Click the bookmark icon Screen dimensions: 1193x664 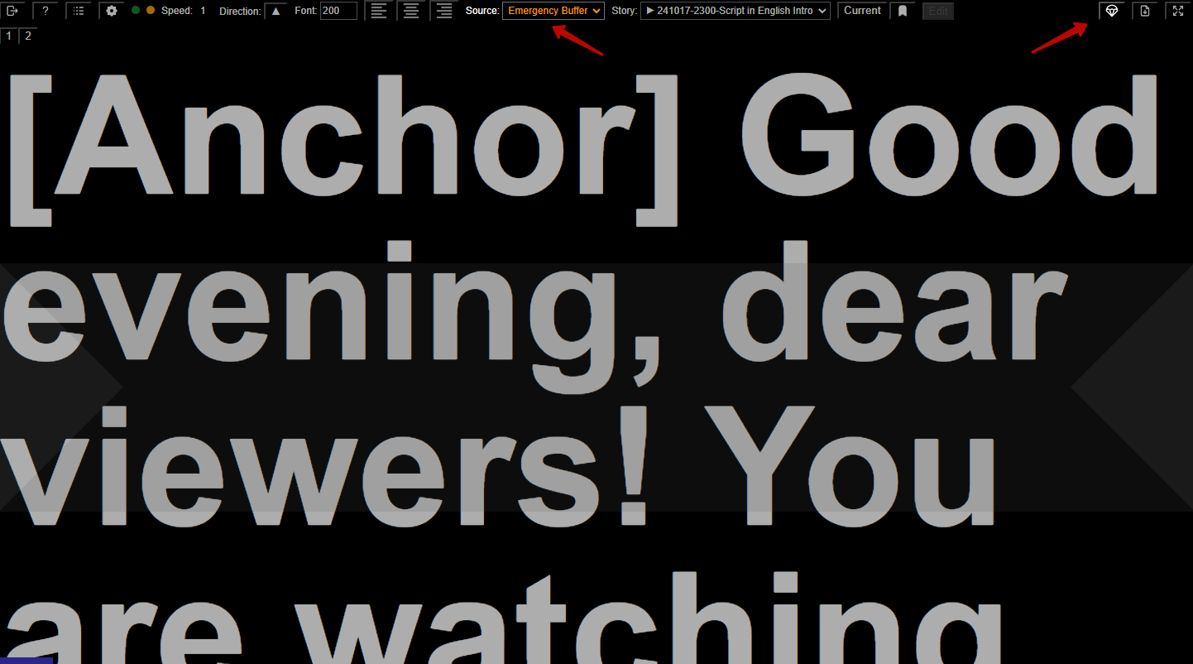(903, 11)
